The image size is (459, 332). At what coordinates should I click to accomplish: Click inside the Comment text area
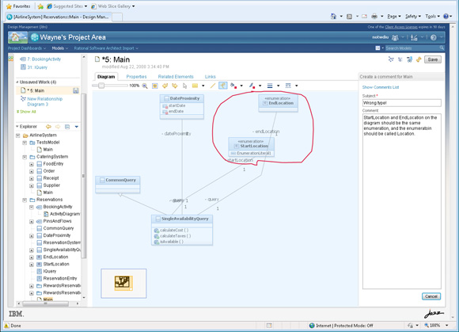[x=402, y=201]
